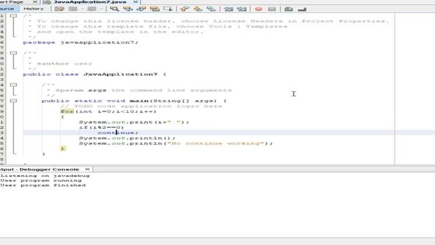Click the Last Edit toolbar icon
This screenshot has height=245, width=435.
[x=59, y=9]
